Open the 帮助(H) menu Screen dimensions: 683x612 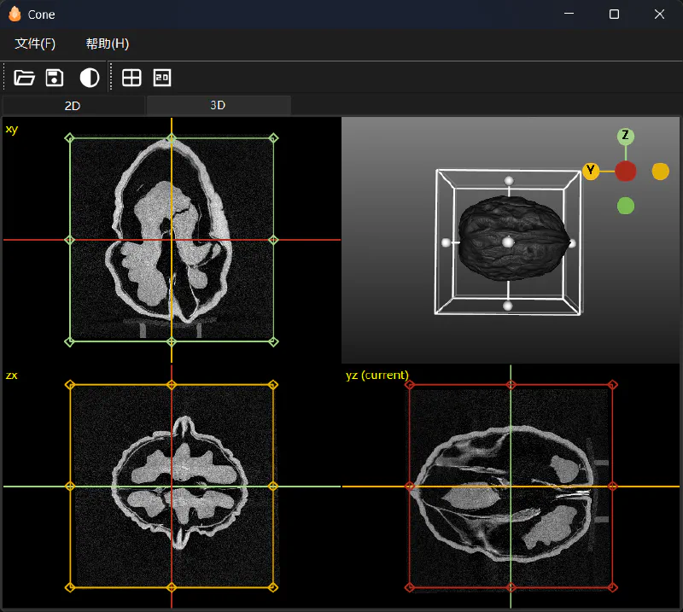coord(108,44)
